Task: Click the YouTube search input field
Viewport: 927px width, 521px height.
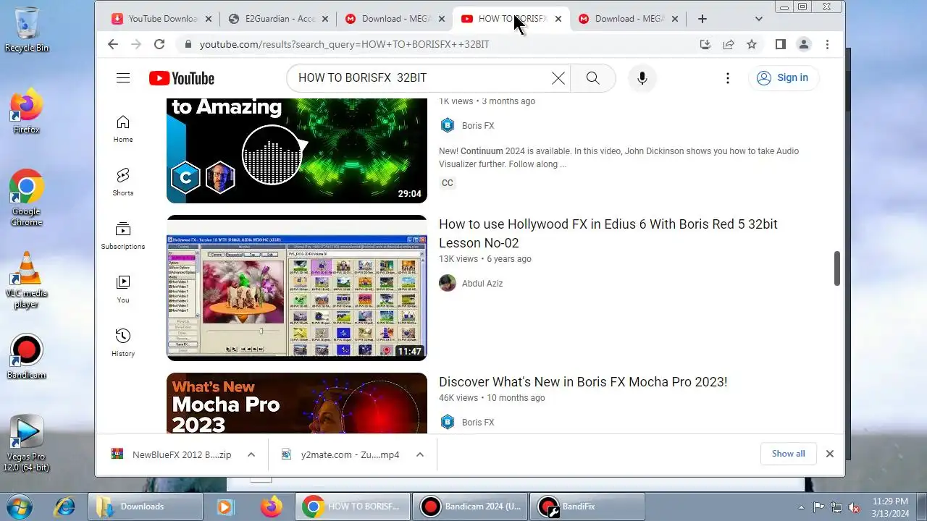Action: (x=421, y=78)
